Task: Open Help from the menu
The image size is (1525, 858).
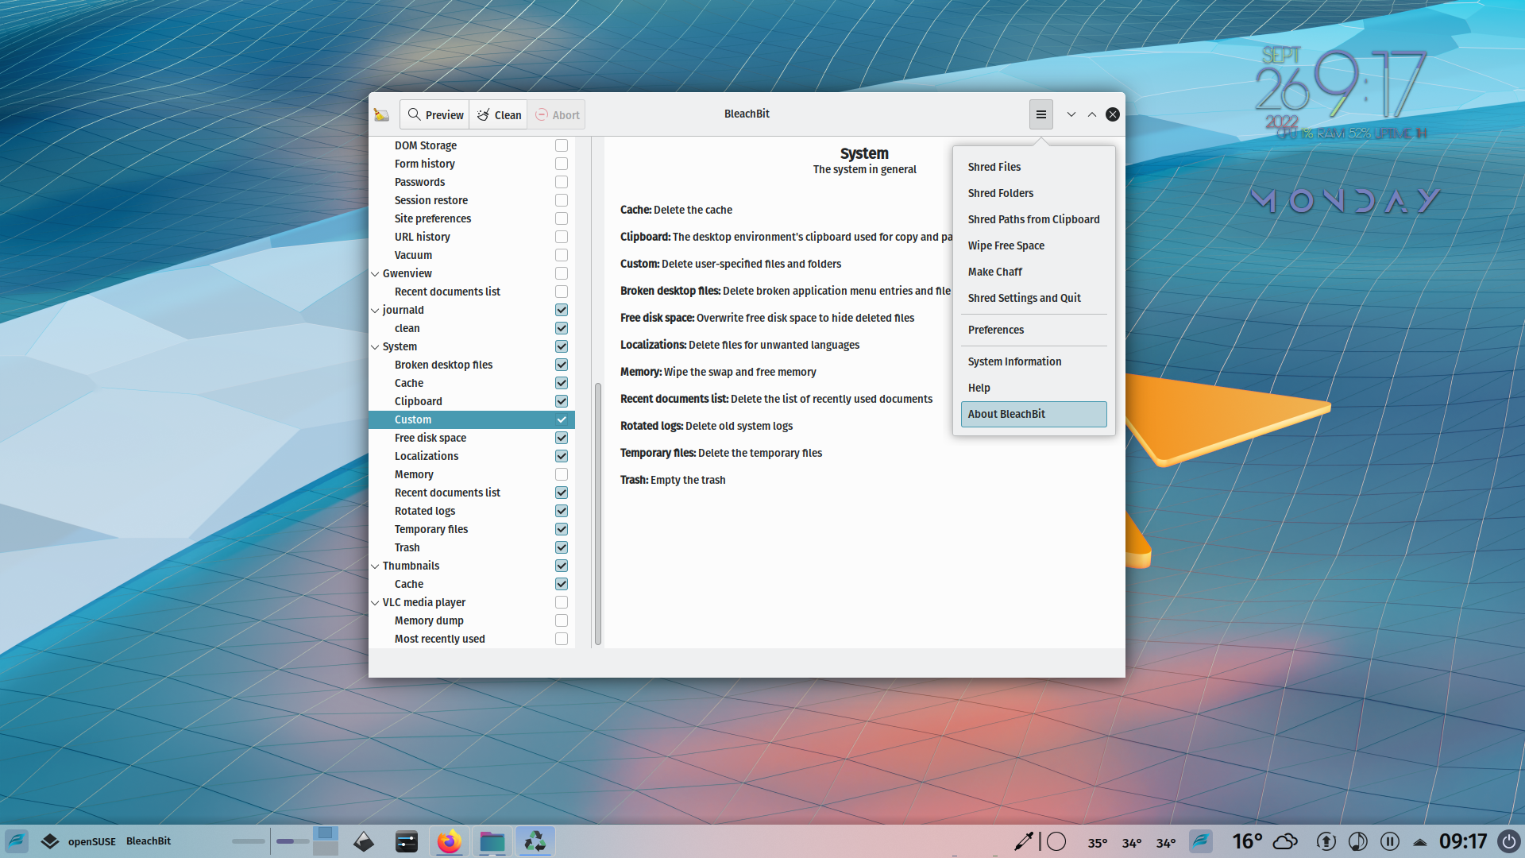Action: (1033, 388)
